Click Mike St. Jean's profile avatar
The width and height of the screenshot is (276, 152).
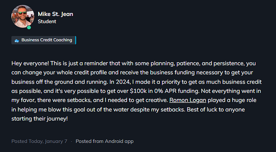pyautogui.click(x=24, y=16)
